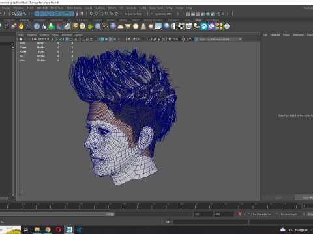Click the lock icon in status line
This screenshot has height=234, width=313.
(77, 14)
